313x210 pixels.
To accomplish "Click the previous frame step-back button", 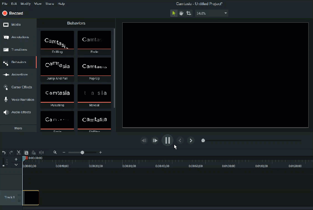I will coord(144,141).
